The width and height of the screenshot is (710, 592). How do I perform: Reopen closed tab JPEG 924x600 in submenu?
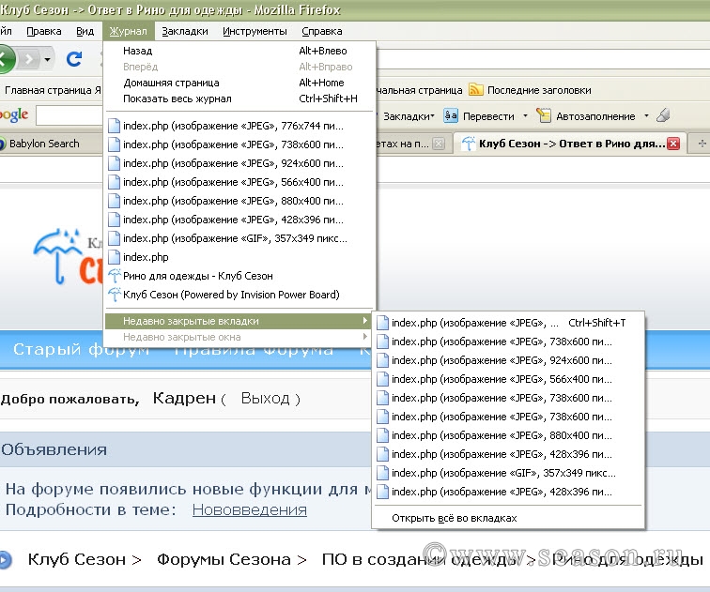click(508, 360)
